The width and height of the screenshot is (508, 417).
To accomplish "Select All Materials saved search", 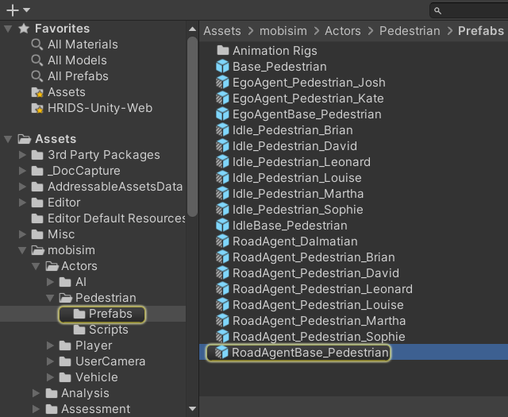I will coord(83,44).
